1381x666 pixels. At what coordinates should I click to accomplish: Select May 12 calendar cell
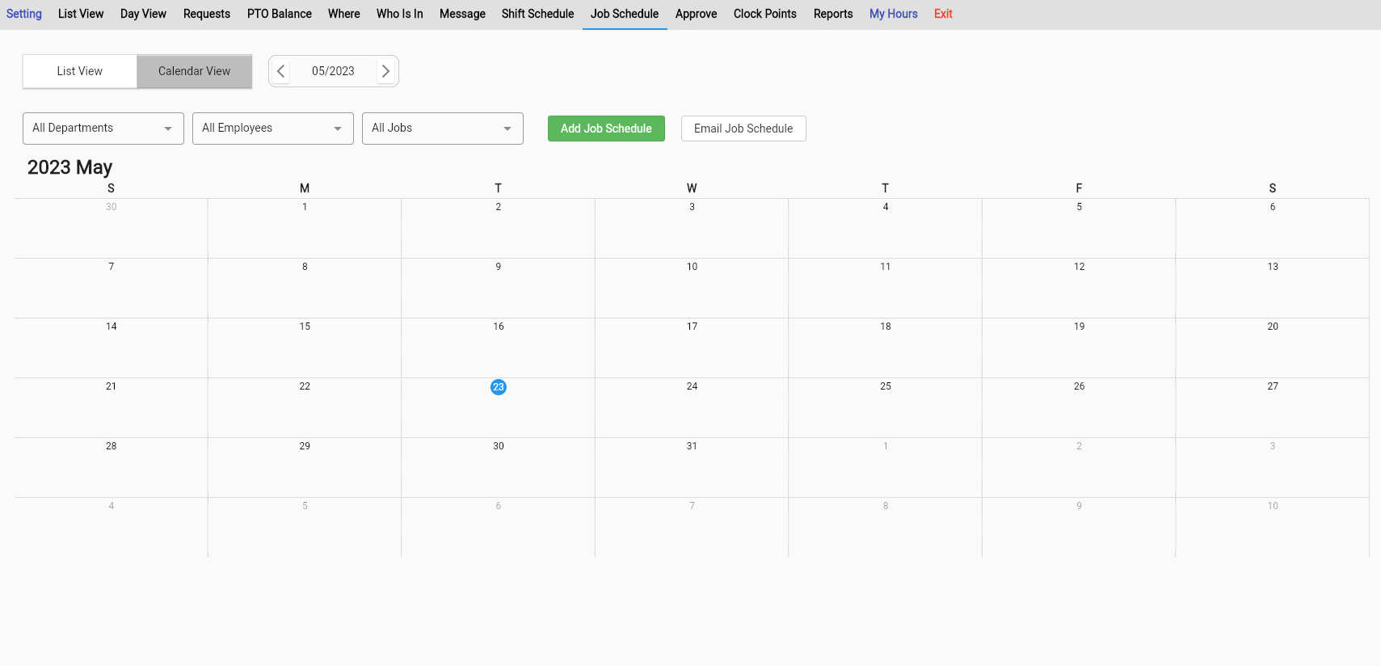pyautogui.click(x=1079, y=289)
